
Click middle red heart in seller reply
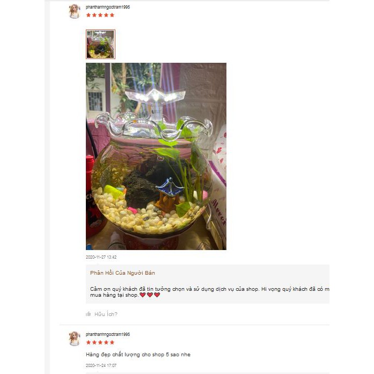(x=150, y=295)
